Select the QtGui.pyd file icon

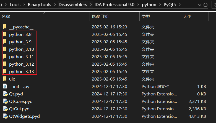pos(5,109)
